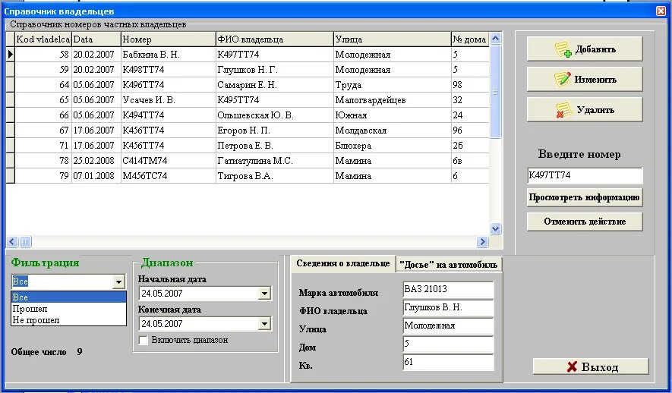Switch to Сведения о владельце tab
This screenshot has height=393, width=672.
point(343,263)
